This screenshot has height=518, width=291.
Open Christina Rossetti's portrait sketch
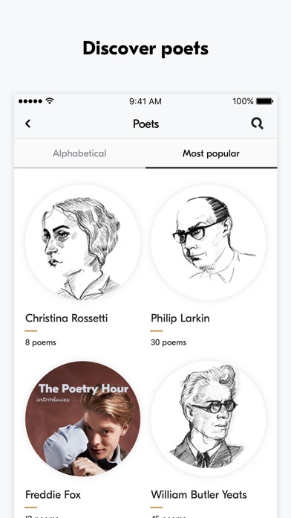(82, 243)
